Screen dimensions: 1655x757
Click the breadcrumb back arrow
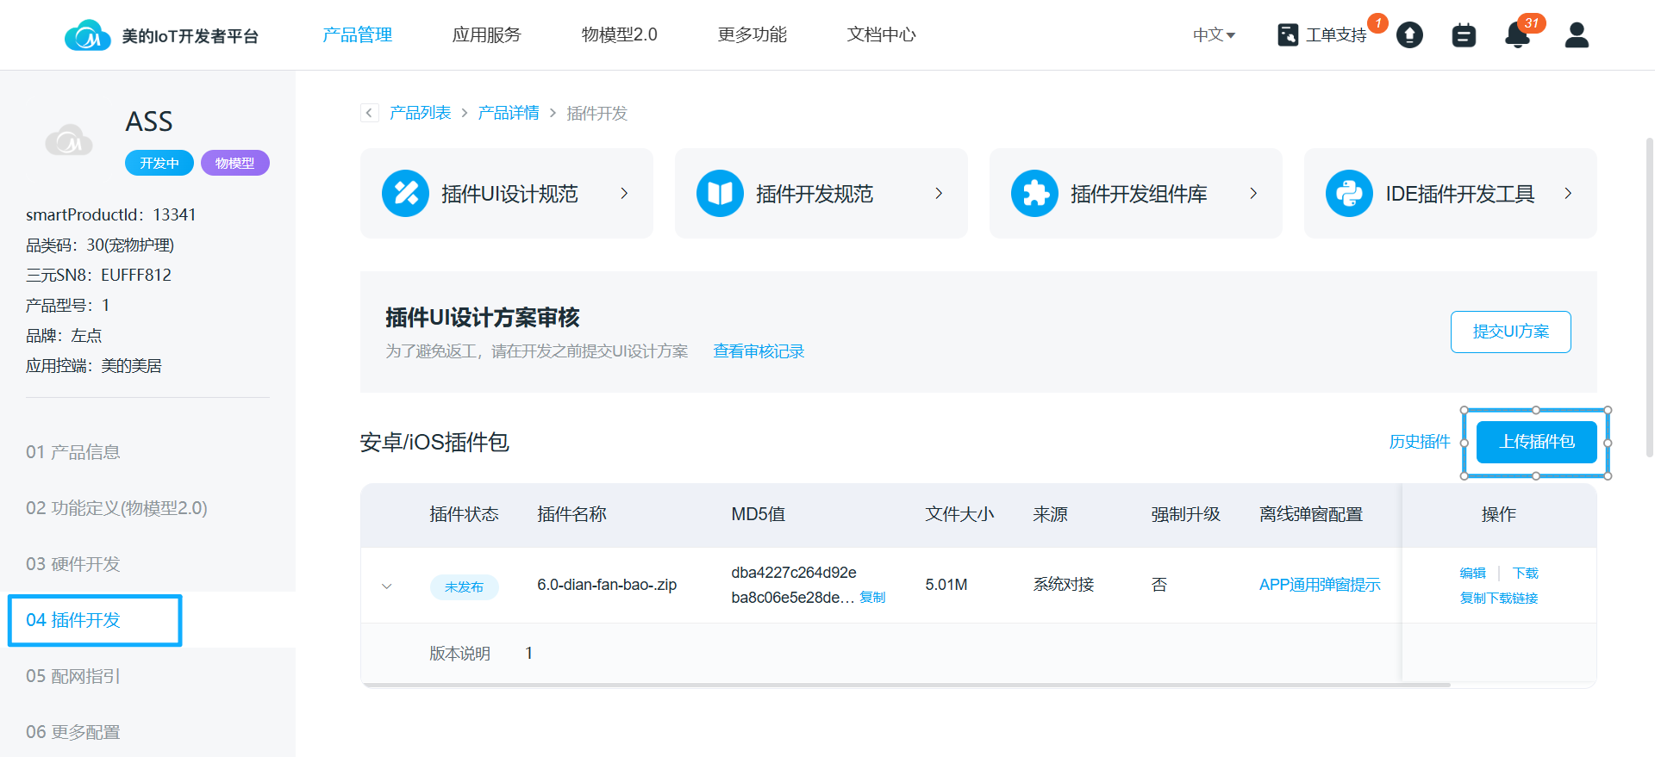click(x=370, y=113)
